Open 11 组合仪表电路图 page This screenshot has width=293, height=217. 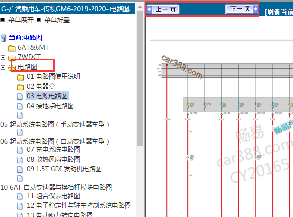coord(54,196)
